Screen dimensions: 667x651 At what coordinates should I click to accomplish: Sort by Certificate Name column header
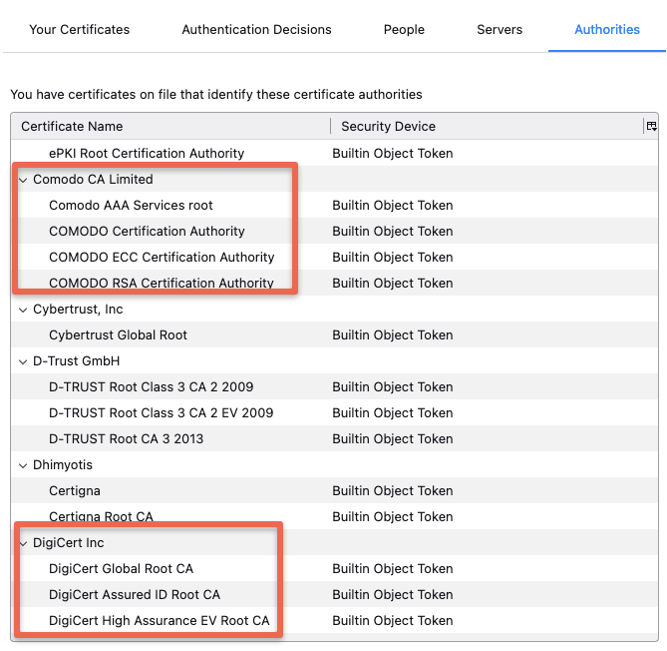click(x=170, y=126)
